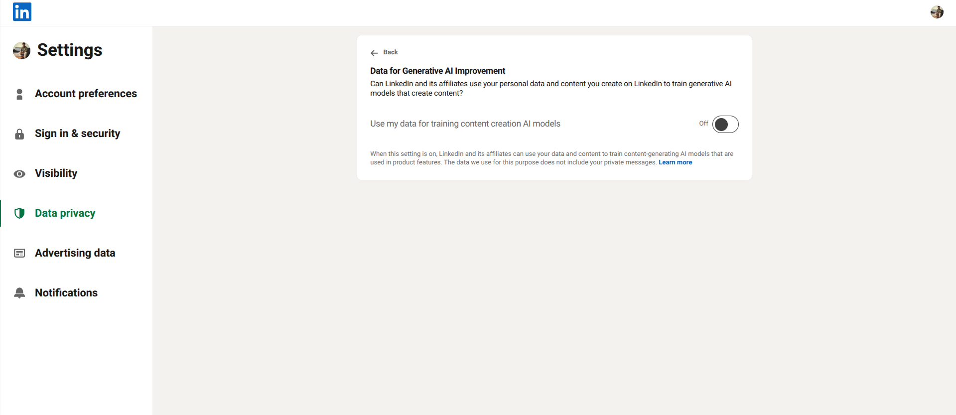
Task: Click the lock icon for Sign in & security
Action: 19,134
